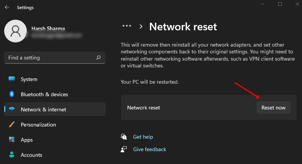This screenshot has width=302, height=164.
Task: Click the back arrow in Settings
Action: click(x=7, y=8)
